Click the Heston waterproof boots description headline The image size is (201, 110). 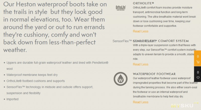(55, 27)
